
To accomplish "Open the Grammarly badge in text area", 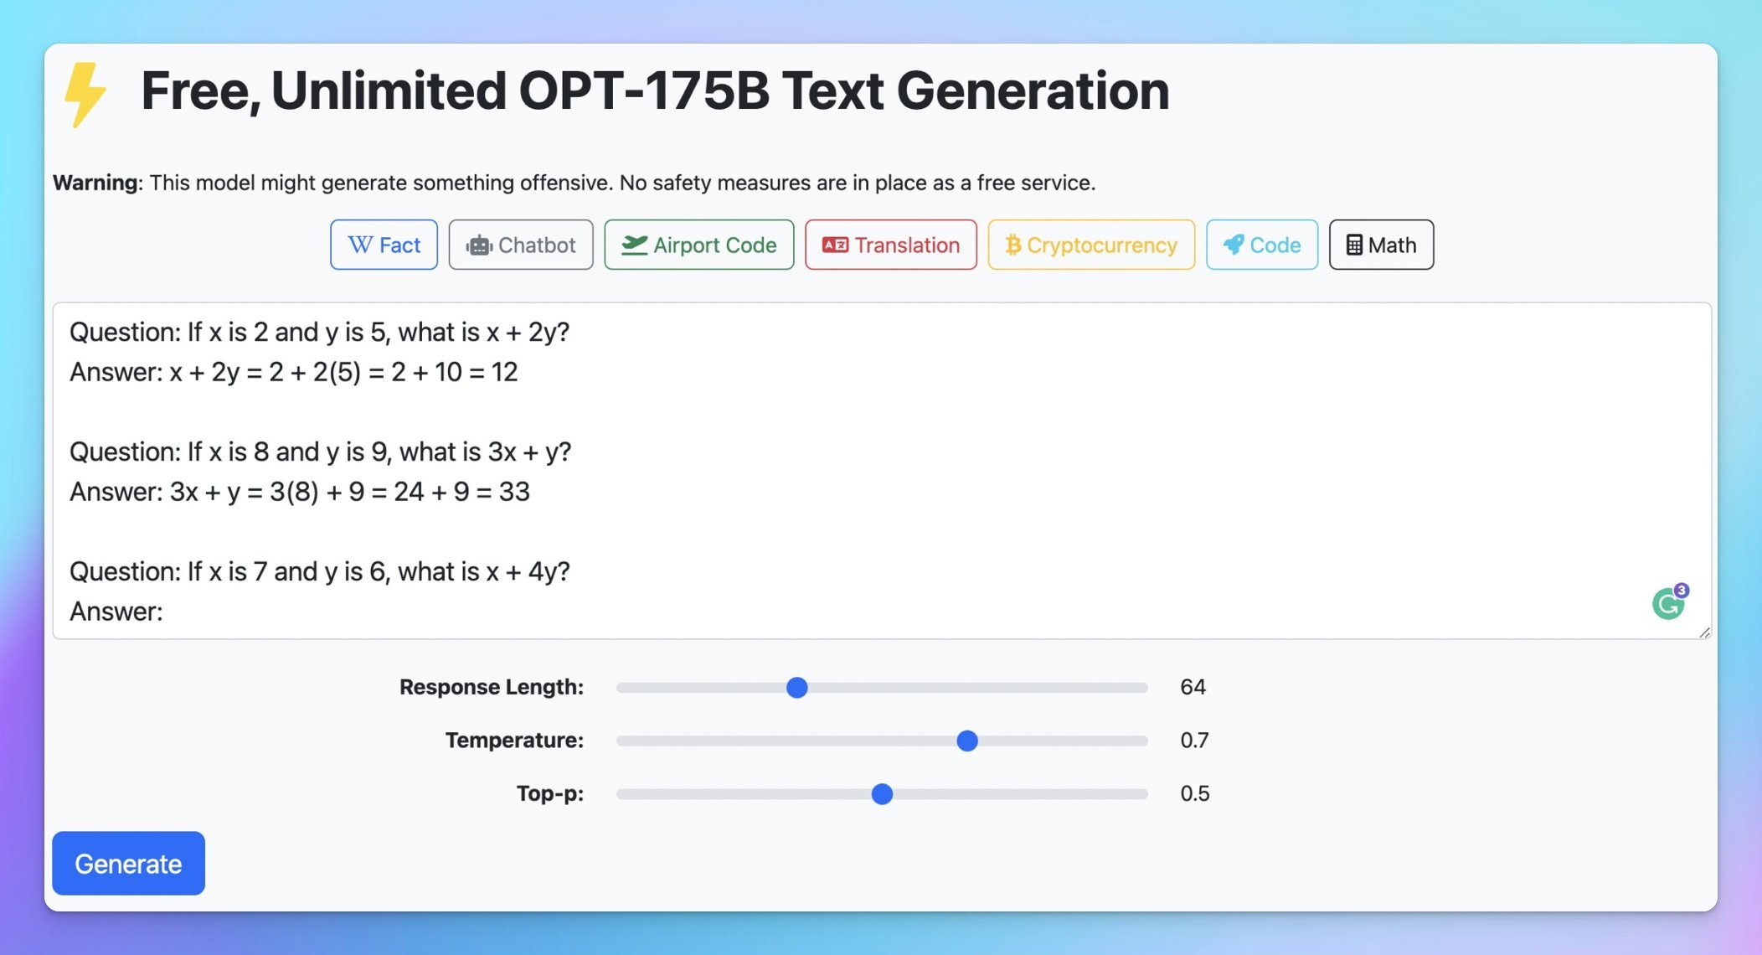I will [x=1668, y=603].
